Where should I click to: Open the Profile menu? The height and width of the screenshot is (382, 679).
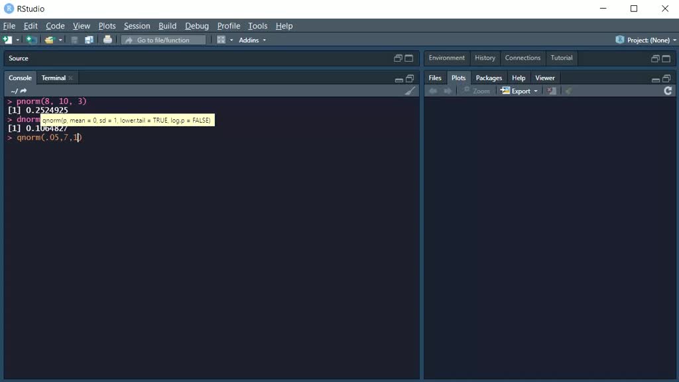229,26
